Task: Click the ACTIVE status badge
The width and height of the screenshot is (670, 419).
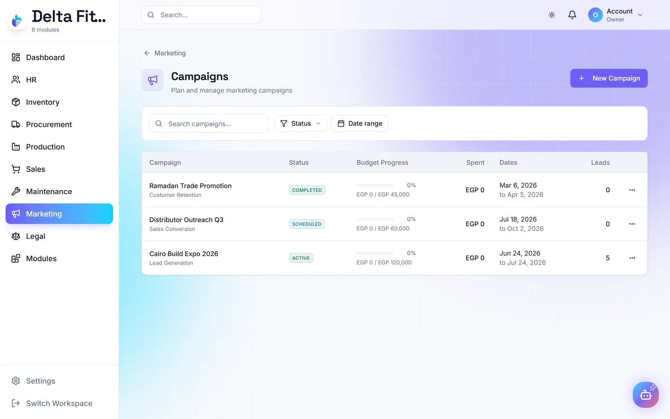Action: click(x=301, y=258)
